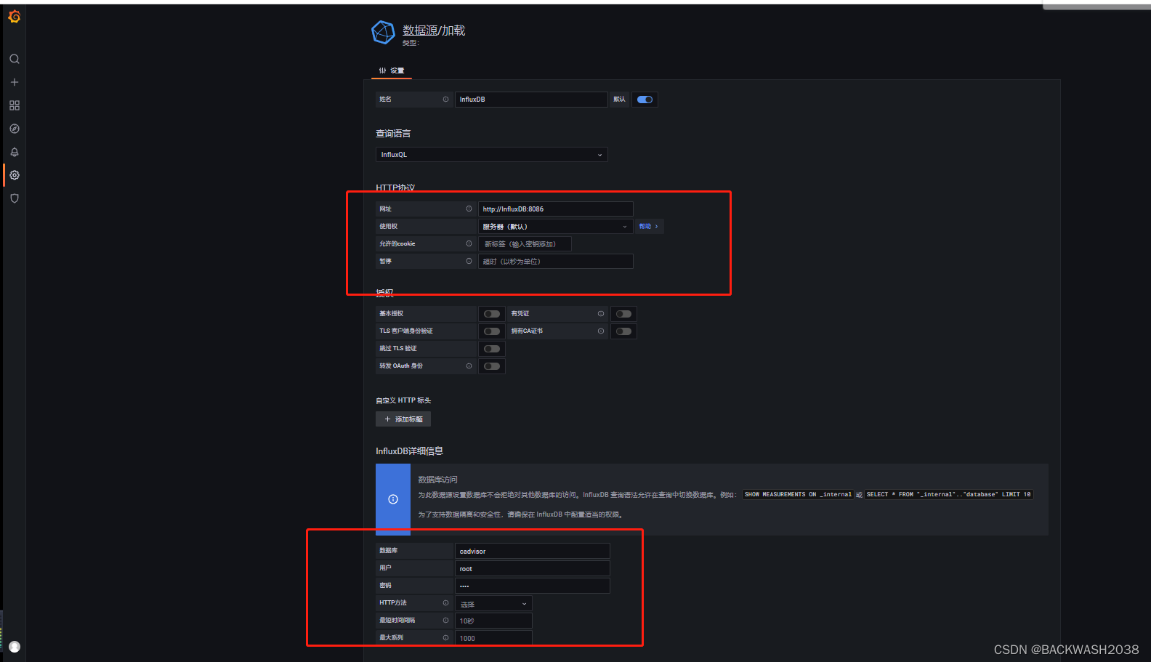The height and width of the screenshot is (662, 1151).
Task: Expand the 帮助 link beside access
Action: [649, 227]
